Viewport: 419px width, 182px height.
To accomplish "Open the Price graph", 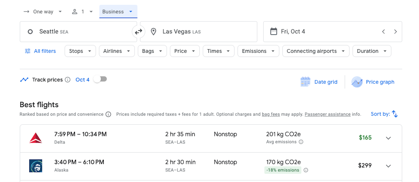I will [x=373, y=82].
